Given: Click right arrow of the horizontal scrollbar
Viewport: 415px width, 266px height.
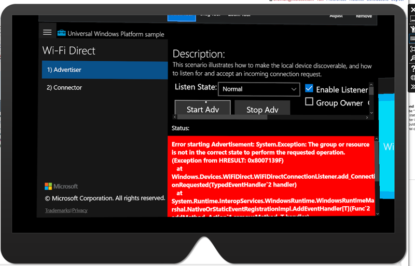Looking at the screenshot, I should tap(367, 117).
